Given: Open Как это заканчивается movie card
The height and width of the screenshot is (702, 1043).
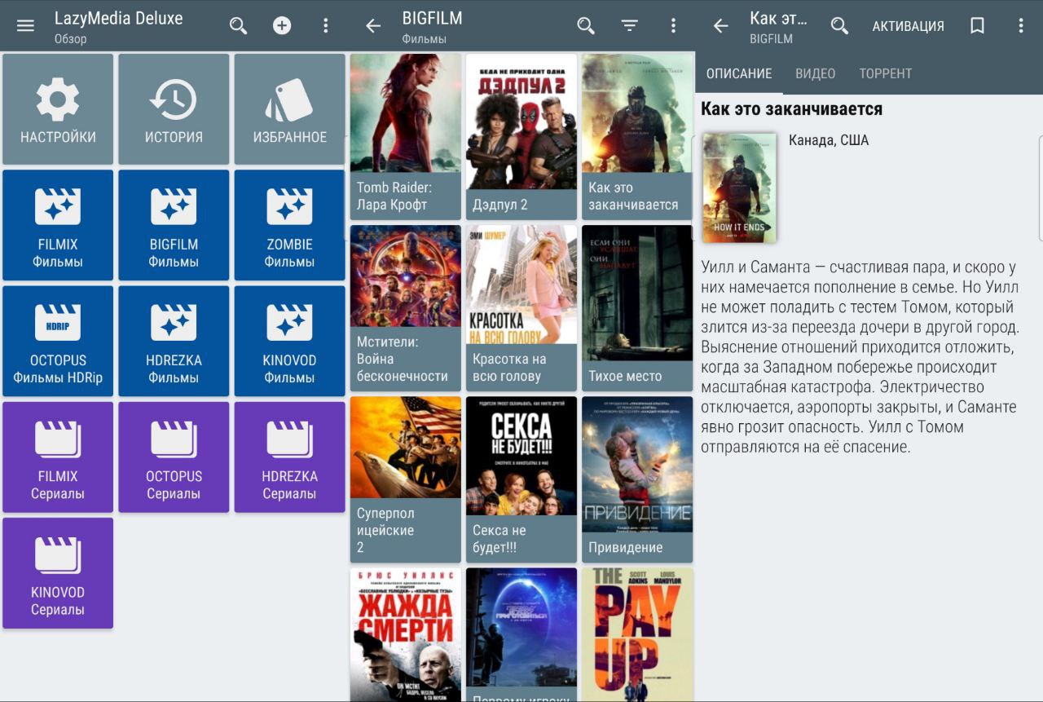Looking at the screenshot, I should click(x=637, y=137).
